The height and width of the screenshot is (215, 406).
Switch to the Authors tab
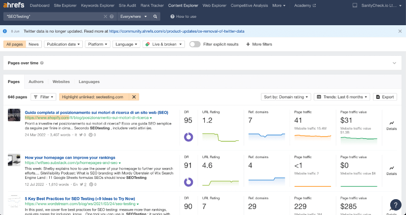pyautogui.click(x=36, y=82)
